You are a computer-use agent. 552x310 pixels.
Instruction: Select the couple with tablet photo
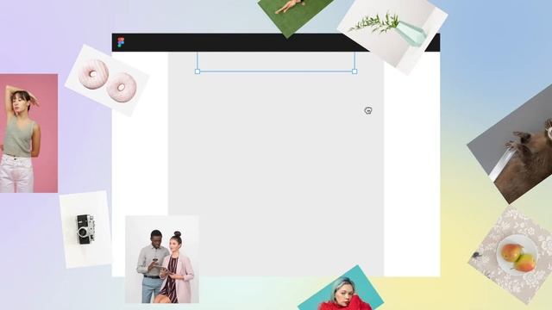(x=162, y=259)
